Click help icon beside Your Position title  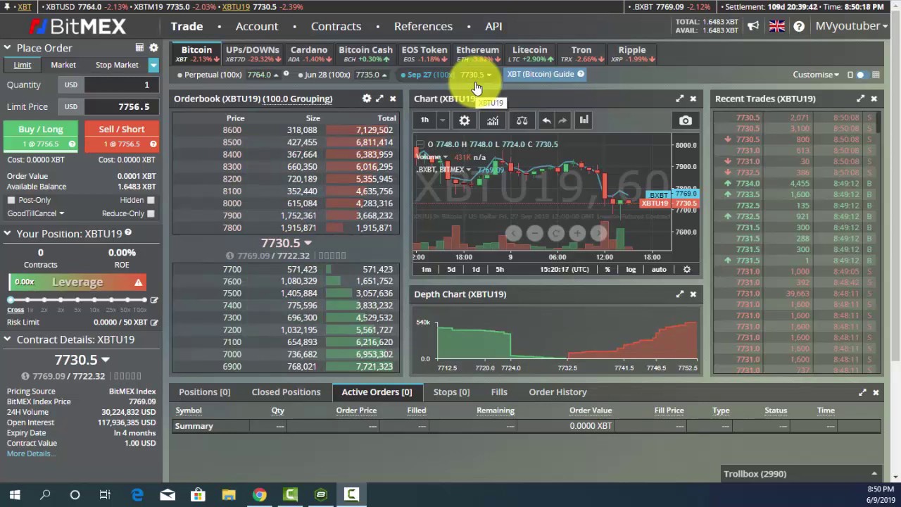[x=128, y=233]
